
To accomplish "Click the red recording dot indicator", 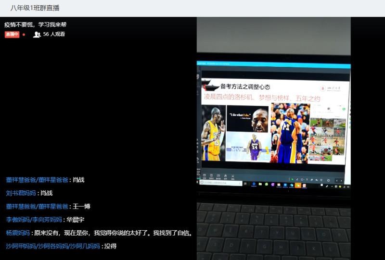I will pyautogui.click(x=24, y=35).
